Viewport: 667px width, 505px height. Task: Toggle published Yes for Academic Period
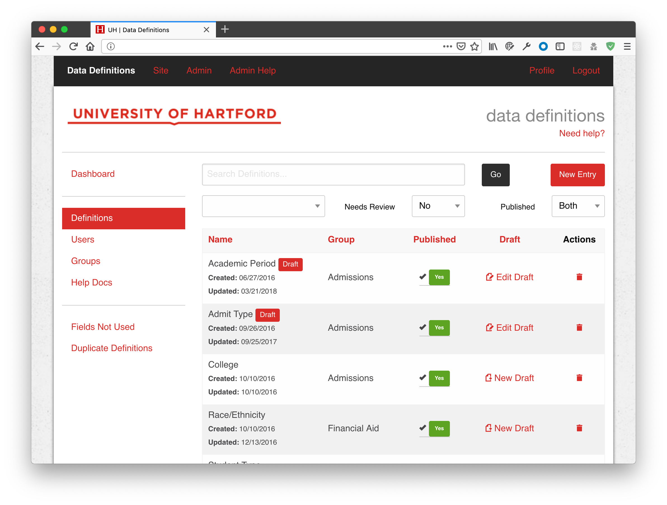pyautogui.click(x=439, y=277)
